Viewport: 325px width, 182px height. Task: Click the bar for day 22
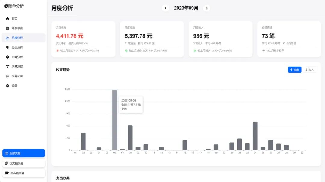coord(240,144)
